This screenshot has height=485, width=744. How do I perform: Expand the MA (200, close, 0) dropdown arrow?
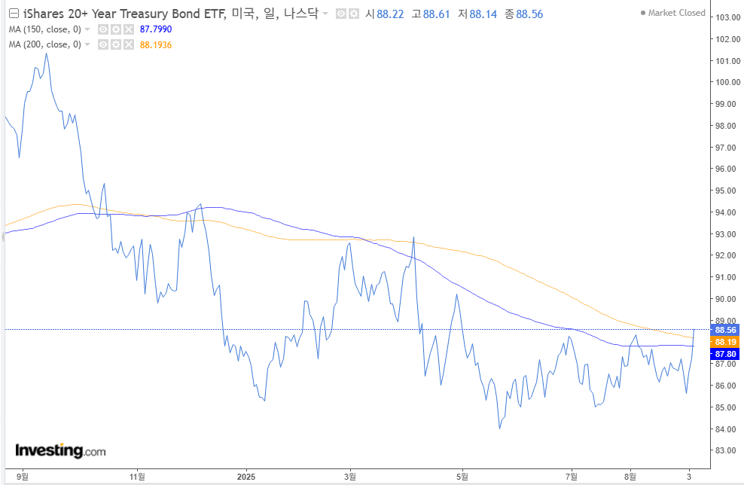(x=87, y=44)
